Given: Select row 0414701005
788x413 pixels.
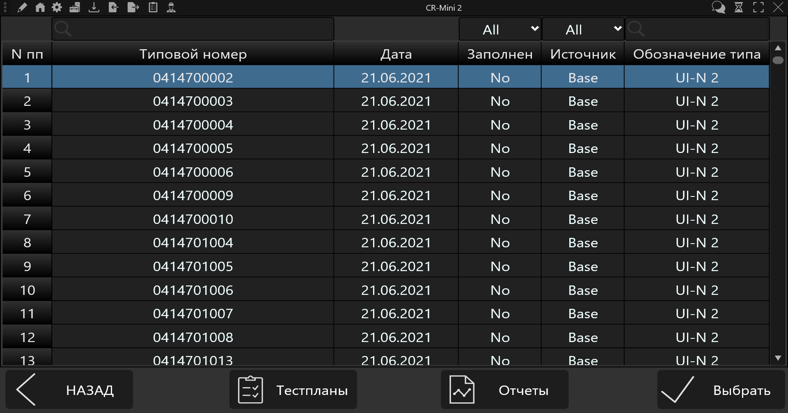Looking at the screenshot, I should (386, 266).
